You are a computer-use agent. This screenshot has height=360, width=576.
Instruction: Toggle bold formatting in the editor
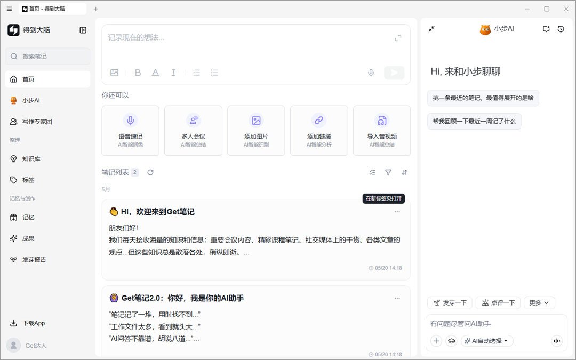click(x=138, y=73)
